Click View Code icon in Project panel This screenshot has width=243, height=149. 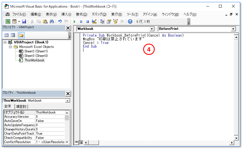pyautogui.click(x=7, y=35)
